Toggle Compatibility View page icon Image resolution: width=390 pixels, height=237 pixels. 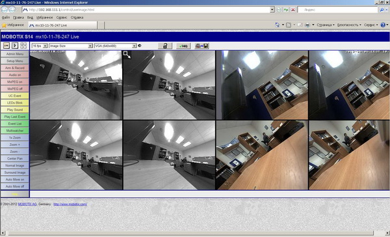pyautogui.click(x=279, y=10)
